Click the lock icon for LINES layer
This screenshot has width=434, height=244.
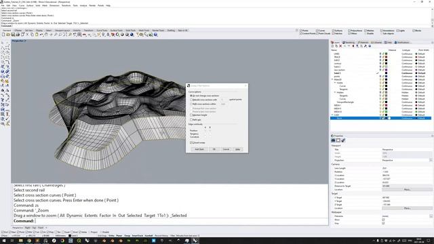pos(383,54)
